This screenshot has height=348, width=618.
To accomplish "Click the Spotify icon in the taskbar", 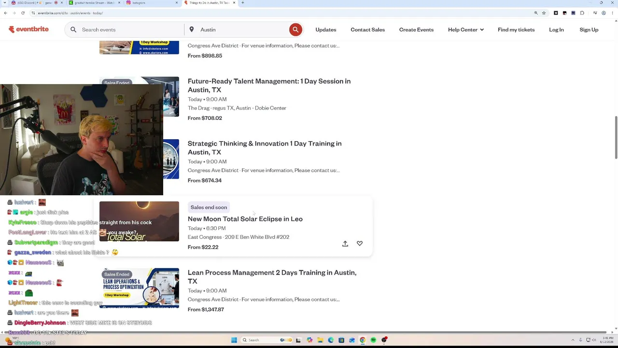I will [x=373, y=340].
